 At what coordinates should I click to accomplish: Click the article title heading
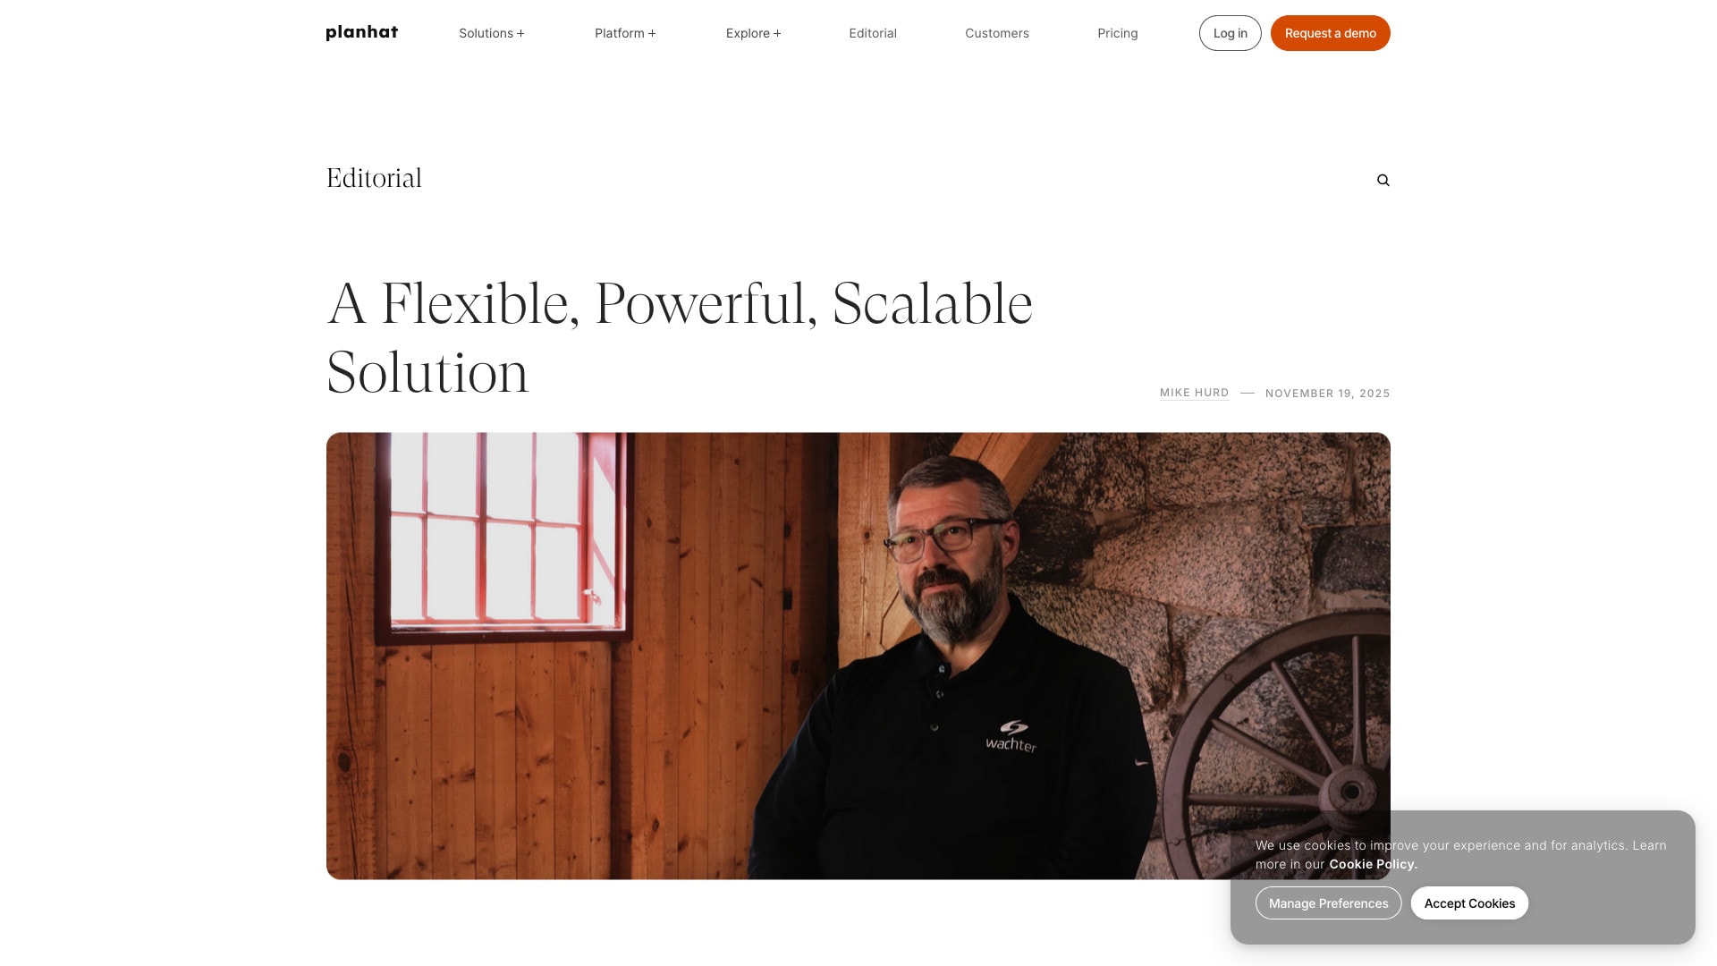click(680, 337)
